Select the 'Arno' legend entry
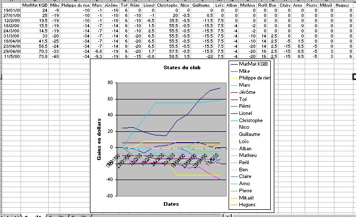356x217 pixels. pos(240,184)
